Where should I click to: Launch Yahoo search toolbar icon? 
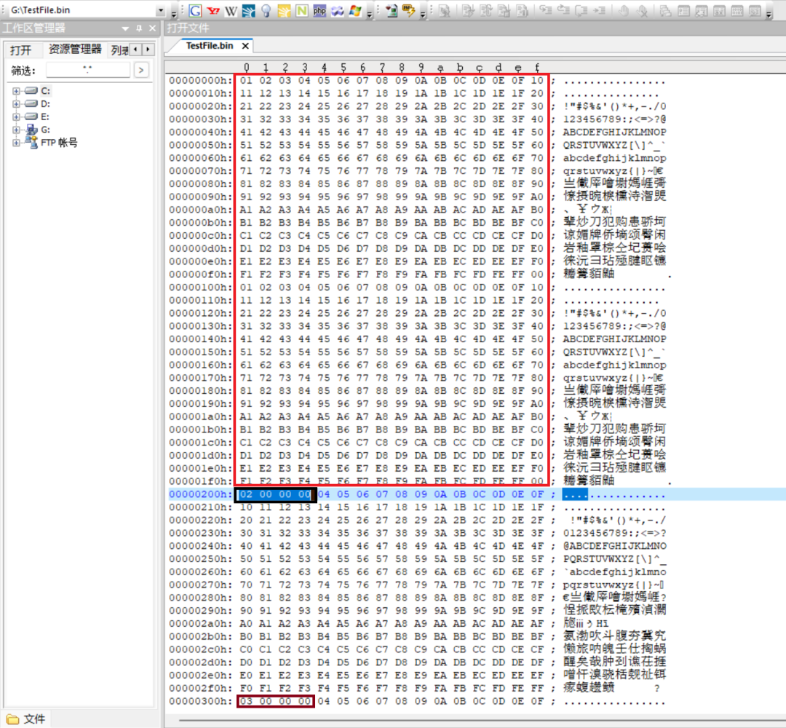pos(213,10)
